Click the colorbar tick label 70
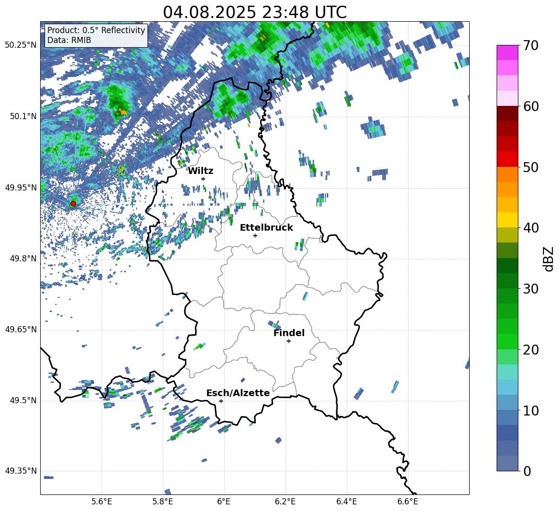Screen dimensions: 560x511 click(531, 46)
